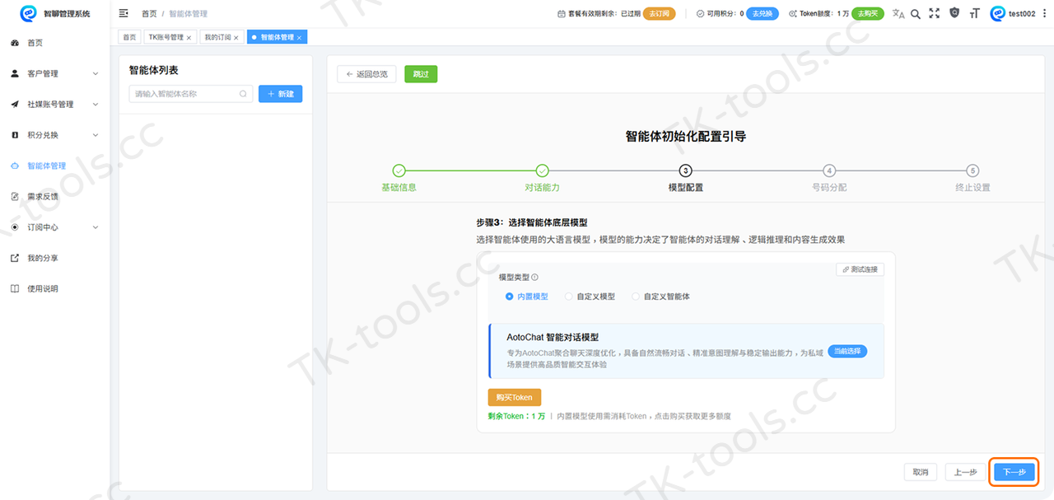Click the icon beside Token额度
This screenshot has width=1054, height=500.
pyautogui.click(x=792, y=14)
